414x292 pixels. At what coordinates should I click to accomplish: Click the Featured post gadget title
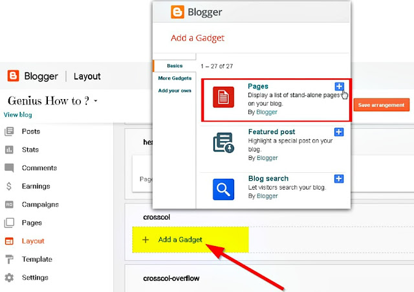click(272, 131)
